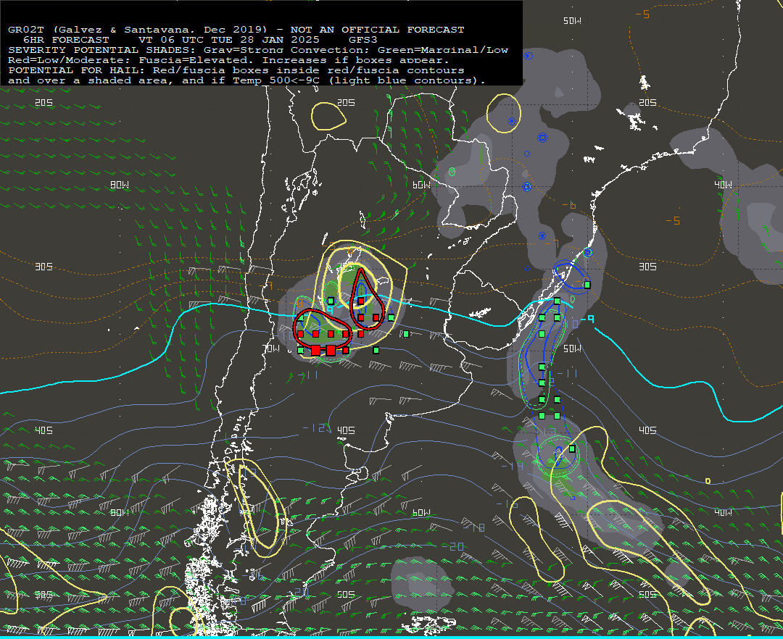The width and height of the screenshot is (783, 639).
Task: Click the "-13" label above the green circle
Action: (546, 431)
